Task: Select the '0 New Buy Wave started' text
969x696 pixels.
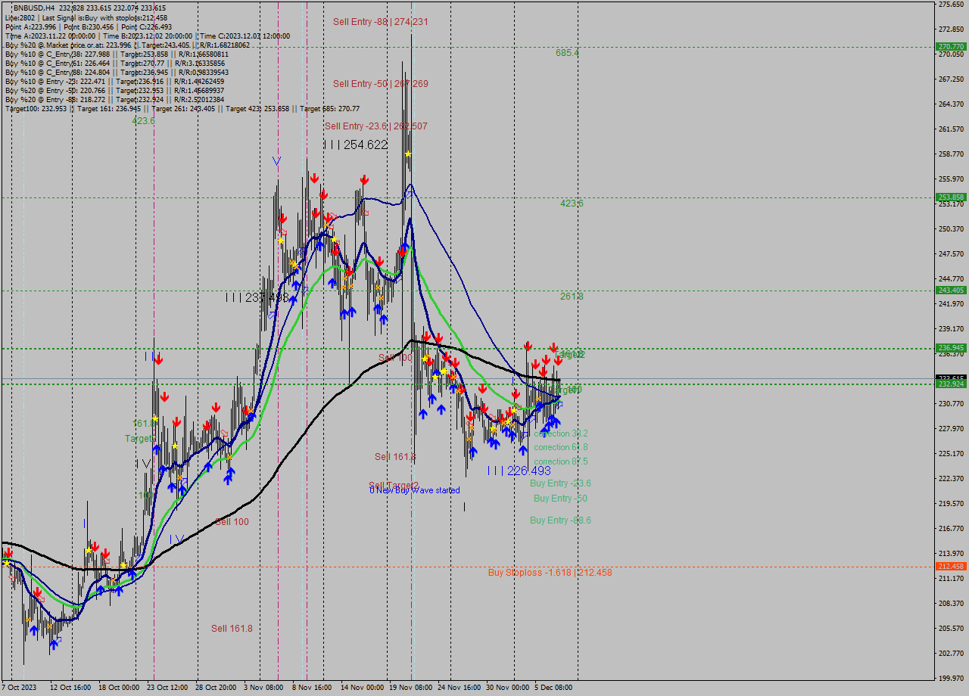Action: [415, 490]
